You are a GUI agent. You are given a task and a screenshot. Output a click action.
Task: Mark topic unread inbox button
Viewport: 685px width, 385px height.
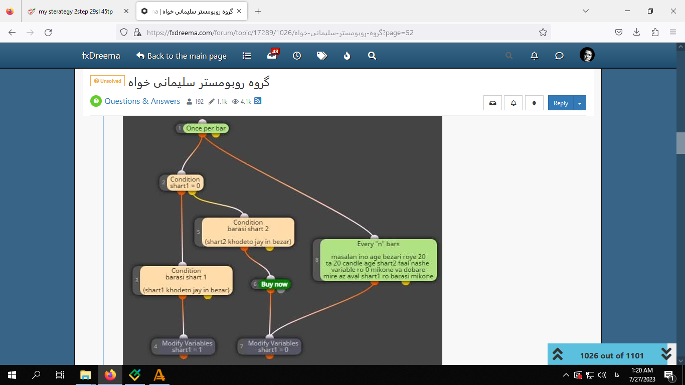(x=492, y=103)
